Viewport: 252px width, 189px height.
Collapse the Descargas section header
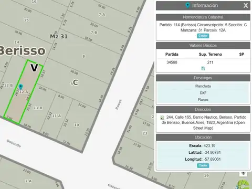point(203,78)
